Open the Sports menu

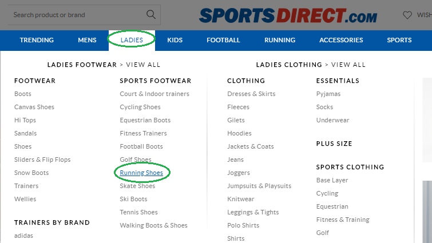[399, 40]
